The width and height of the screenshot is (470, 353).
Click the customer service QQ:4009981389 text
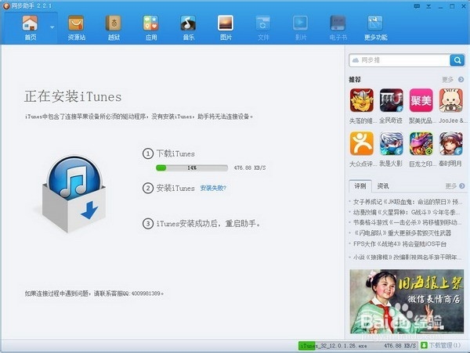coord(141,293)
